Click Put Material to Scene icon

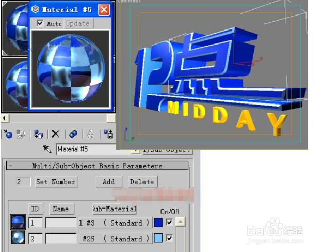[21, 134]
